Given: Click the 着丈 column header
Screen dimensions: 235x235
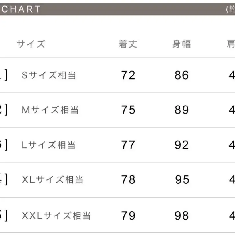Looking at the screenshot, I should (128, 44).
